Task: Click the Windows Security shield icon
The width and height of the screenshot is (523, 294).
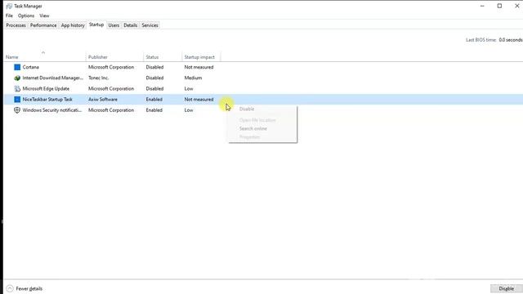Action: click(17, 110)
